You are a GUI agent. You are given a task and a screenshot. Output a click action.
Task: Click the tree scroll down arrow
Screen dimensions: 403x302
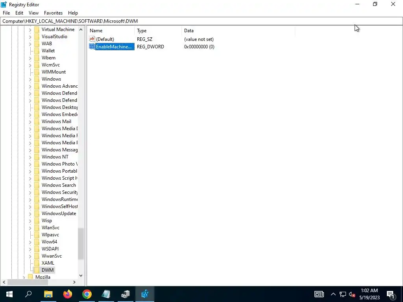81,276
